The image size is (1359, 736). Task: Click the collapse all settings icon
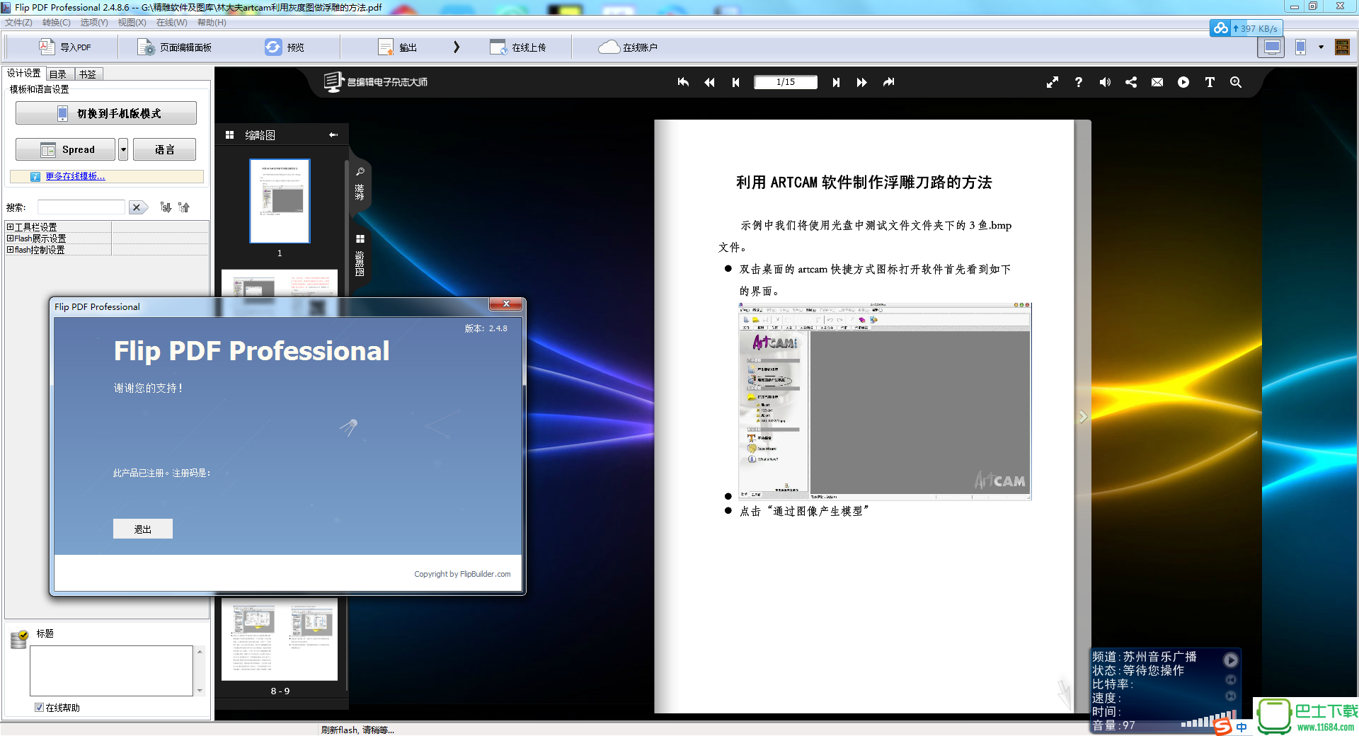click(184, 207)
